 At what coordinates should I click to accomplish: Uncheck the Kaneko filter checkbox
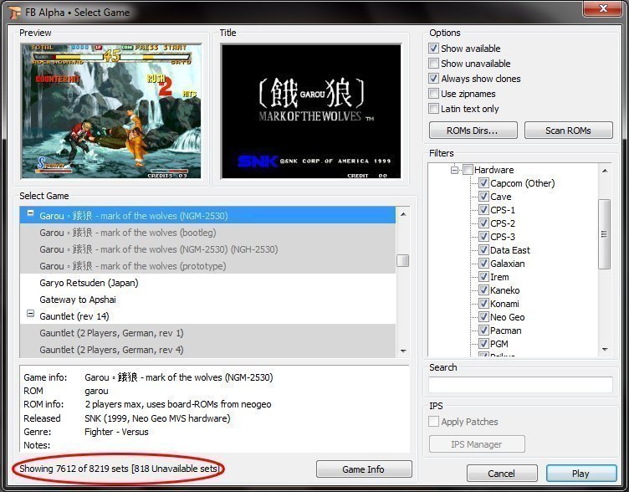(483, 290)
